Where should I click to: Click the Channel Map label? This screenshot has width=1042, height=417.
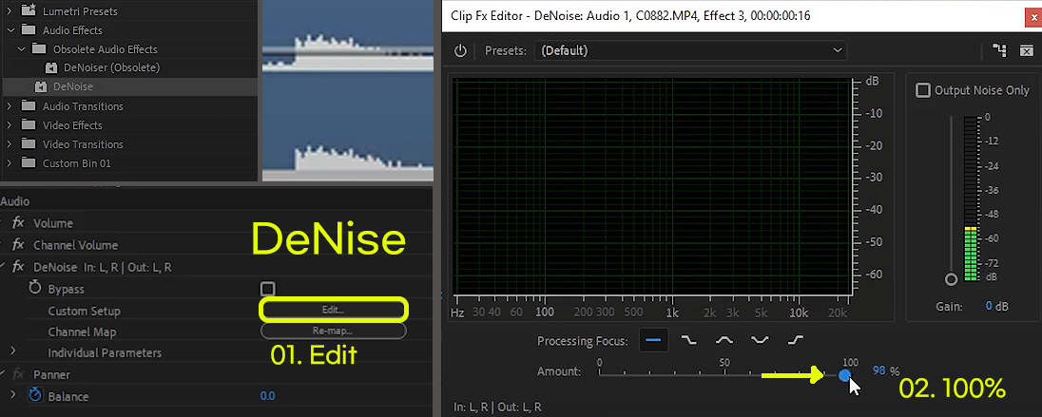(82, 332)
